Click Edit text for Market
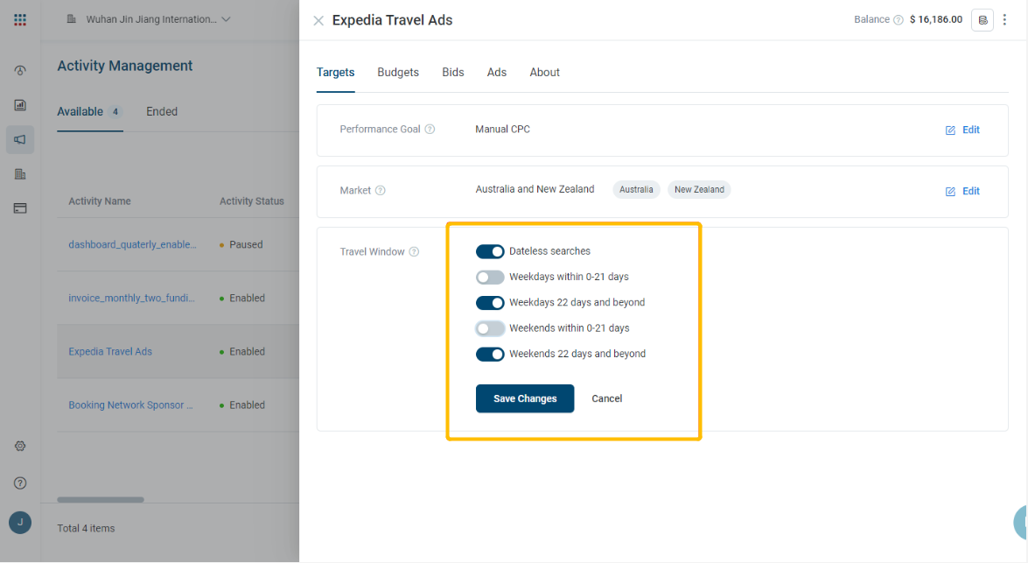 [x=971, y=192]
